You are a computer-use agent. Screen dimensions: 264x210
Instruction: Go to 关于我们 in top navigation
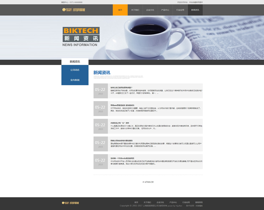[135, 10]
